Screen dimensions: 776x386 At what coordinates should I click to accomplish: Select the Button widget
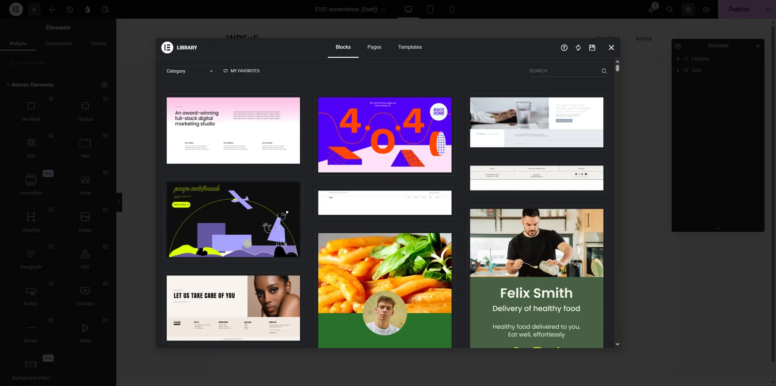coord(31,296)
